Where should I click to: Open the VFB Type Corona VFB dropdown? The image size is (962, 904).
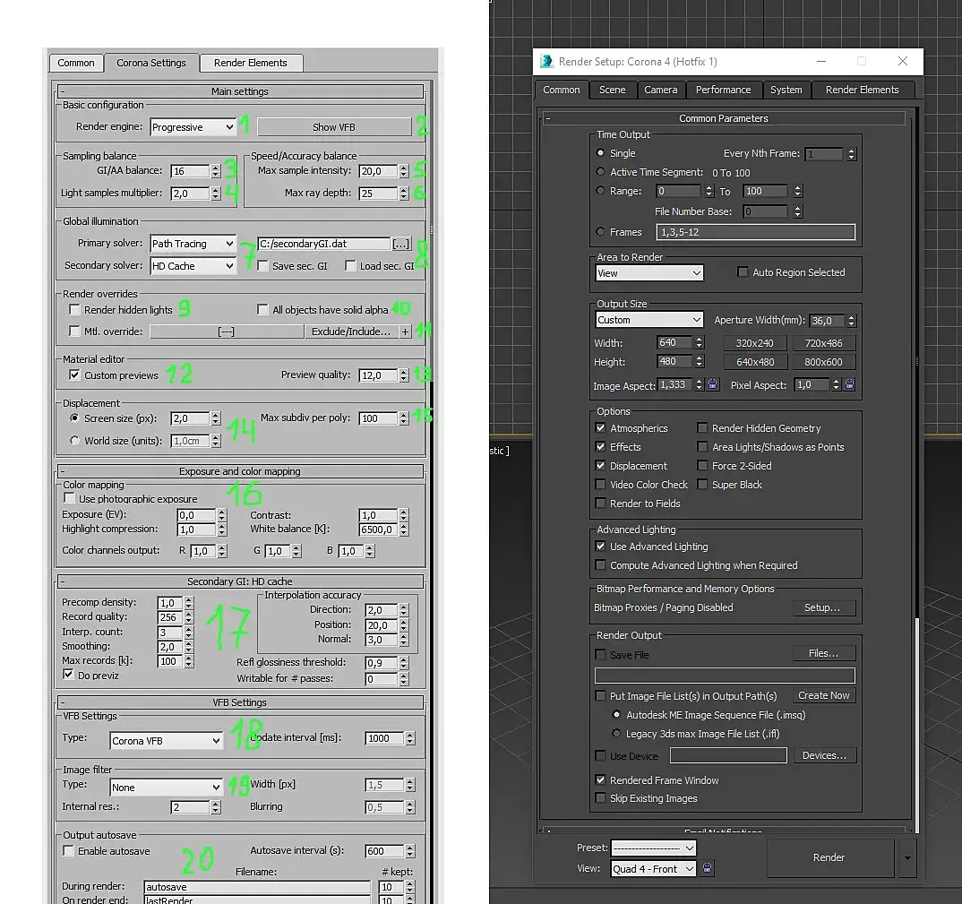[166, 741]
